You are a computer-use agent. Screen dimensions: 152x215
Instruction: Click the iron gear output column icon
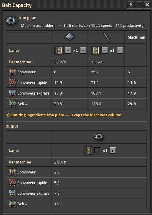(99, 137)
